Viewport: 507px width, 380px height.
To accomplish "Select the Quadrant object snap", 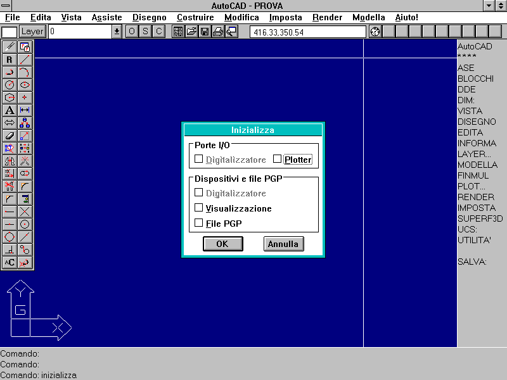I will [x=10, y=237].
